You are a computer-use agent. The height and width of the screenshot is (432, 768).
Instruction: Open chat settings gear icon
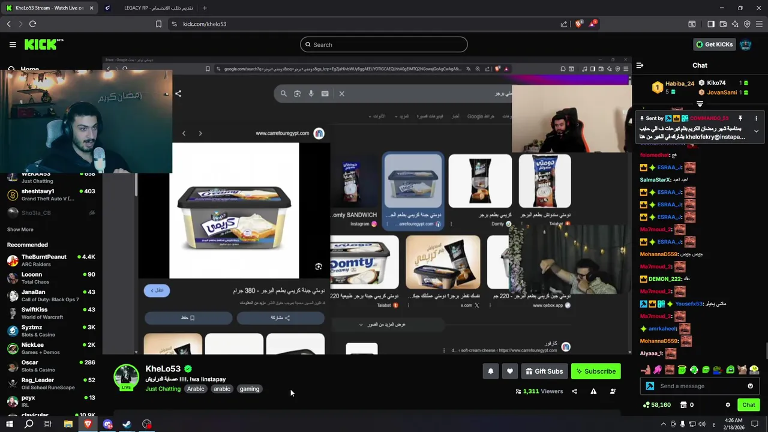[728, 405]
